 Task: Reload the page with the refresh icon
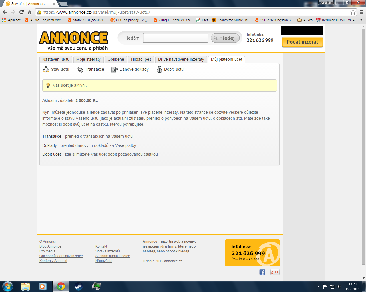[21, 12]
